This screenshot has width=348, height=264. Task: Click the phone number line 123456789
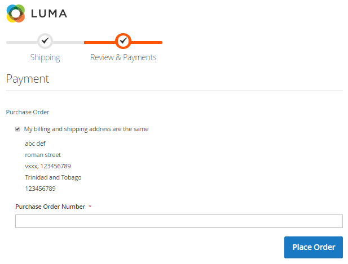pyautogui.click(x=40, y=189)
